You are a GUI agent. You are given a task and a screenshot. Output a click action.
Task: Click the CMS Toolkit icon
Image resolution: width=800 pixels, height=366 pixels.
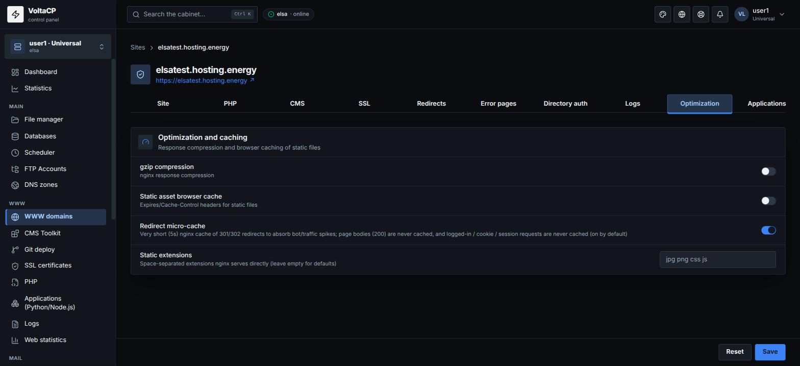coord(15,234)
